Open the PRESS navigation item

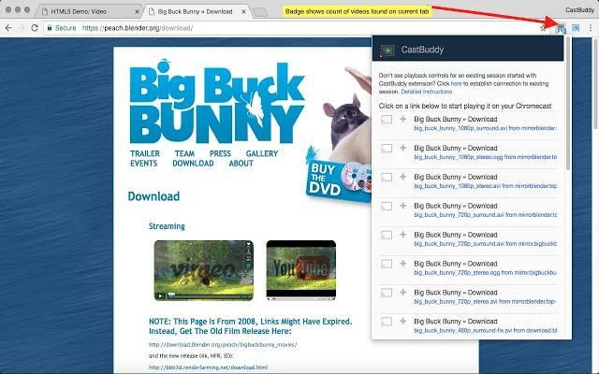pos(220,153)
